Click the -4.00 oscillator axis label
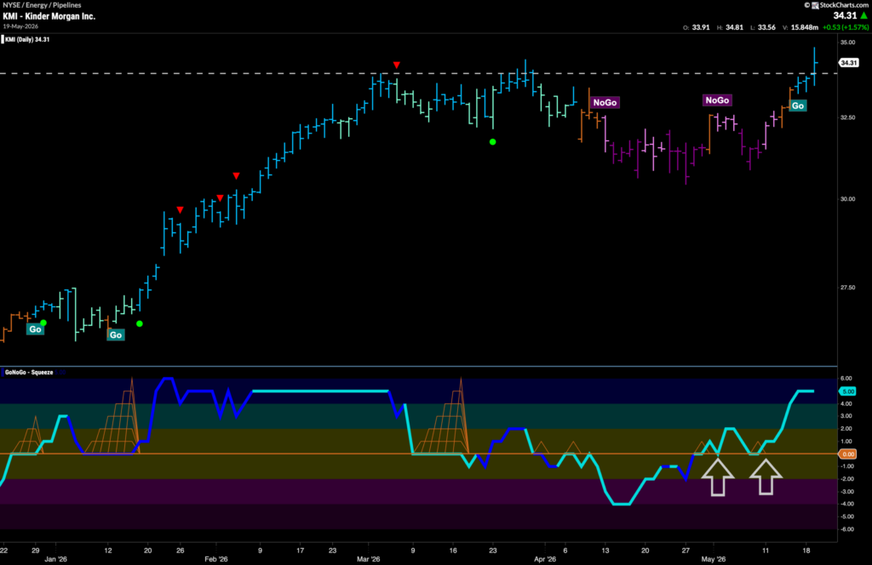Viewport: 872px width, 565px height. coord(846,504)
